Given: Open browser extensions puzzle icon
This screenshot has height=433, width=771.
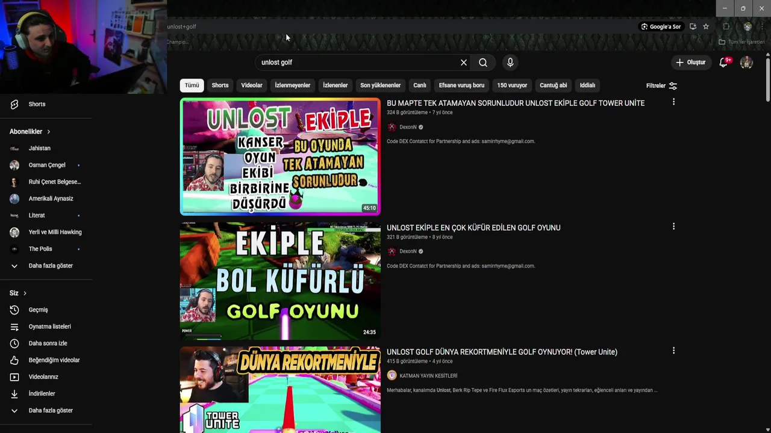Looking at the screenshot, I should pyautogui.click(x=726, y=26).
